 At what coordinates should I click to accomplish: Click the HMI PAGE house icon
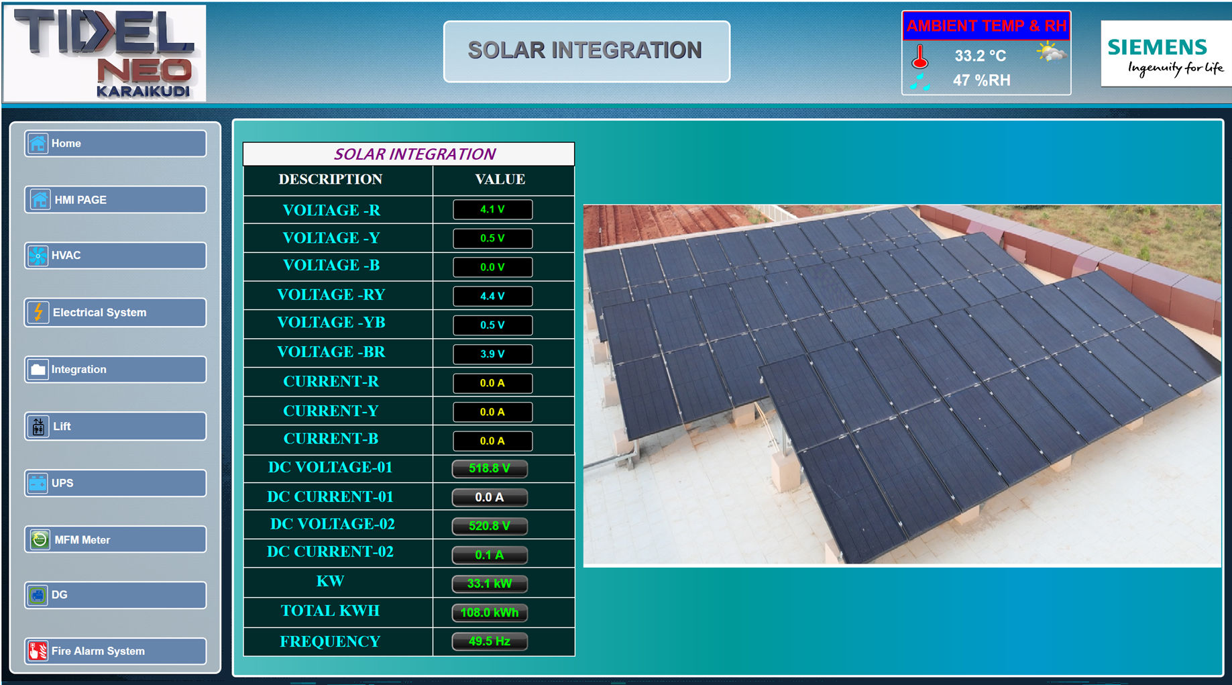pyautogui.click(x=40, y=200)
